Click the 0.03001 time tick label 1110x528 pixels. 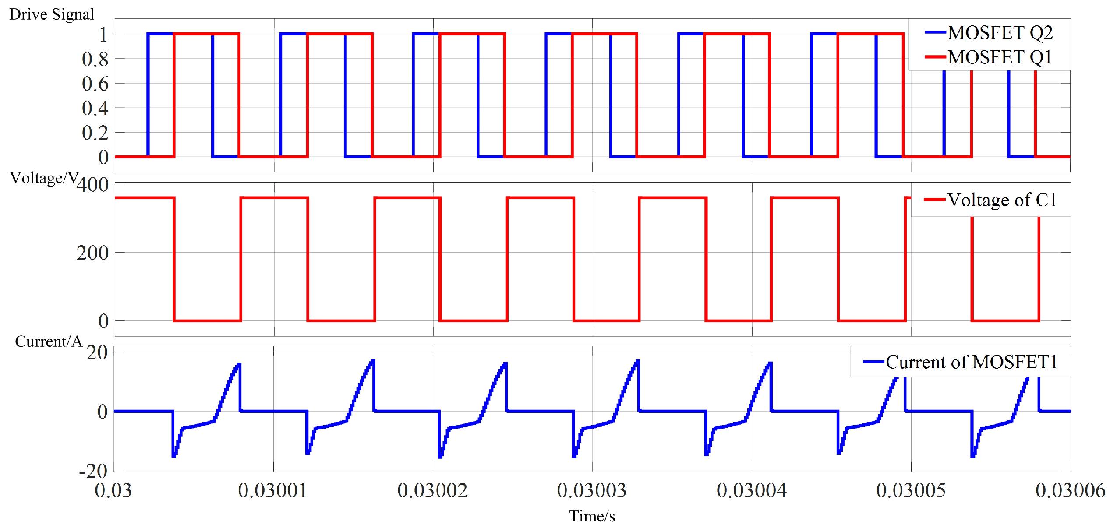pos(272,490)
